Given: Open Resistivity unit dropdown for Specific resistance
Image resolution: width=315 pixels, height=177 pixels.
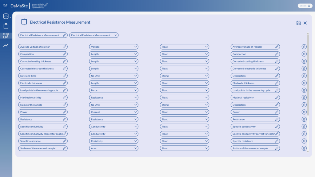Looking at the screenshot, I should click(114, 141).
